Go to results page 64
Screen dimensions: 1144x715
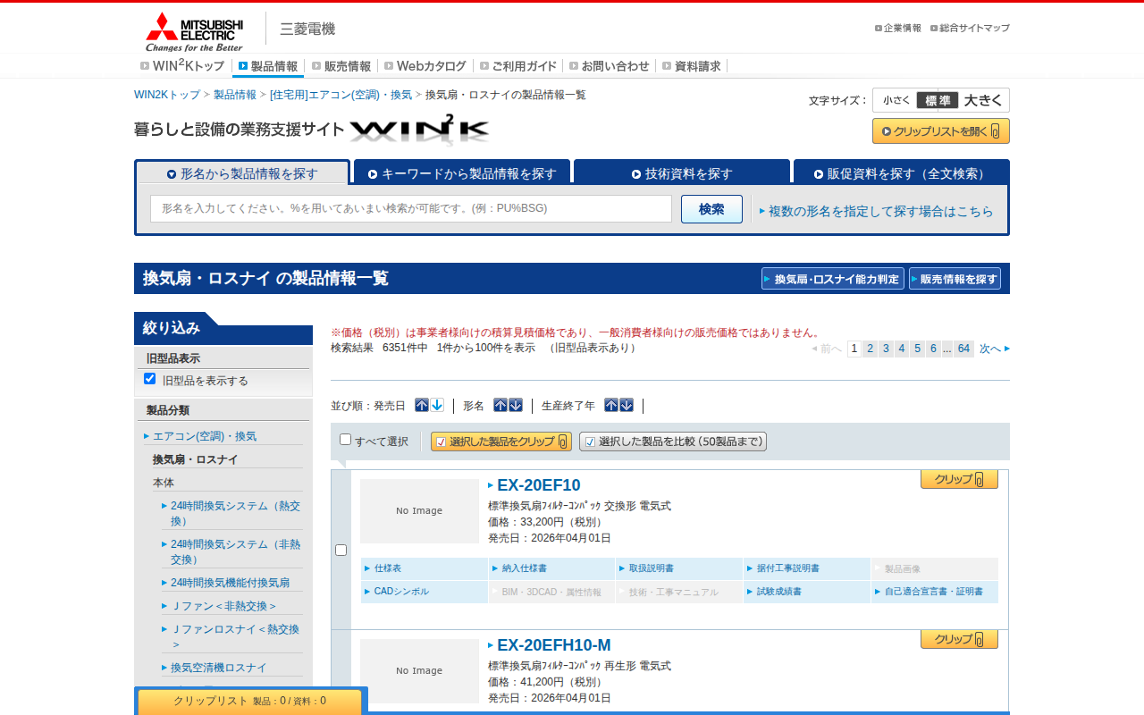(x=963, y=349)
